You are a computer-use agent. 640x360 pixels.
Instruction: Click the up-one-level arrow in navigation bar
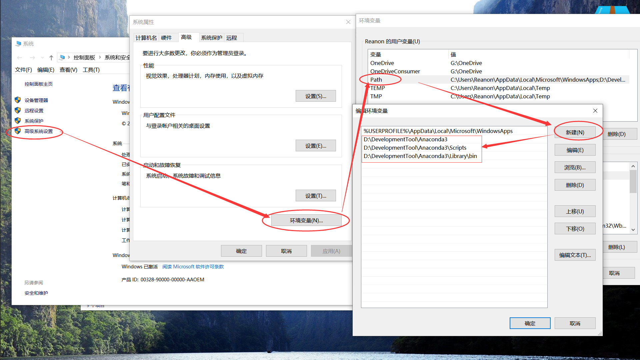pyautogui.click(x=51, y=57)
